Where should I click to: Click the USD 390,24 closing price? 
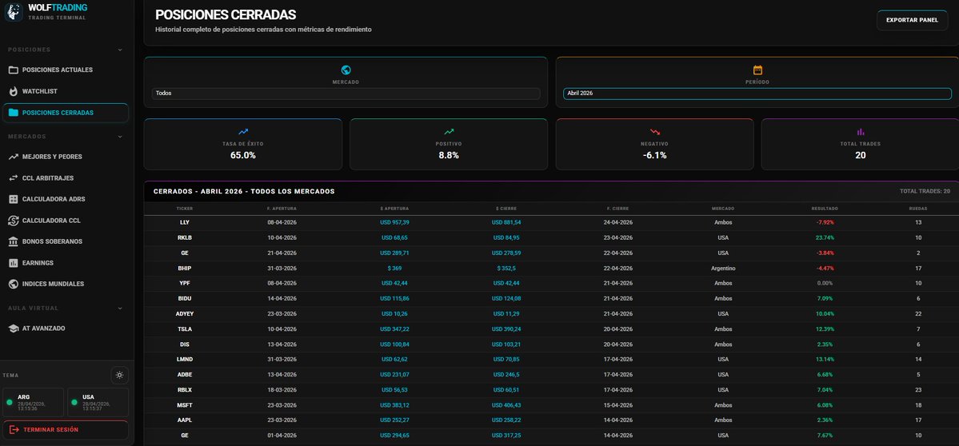click(506, 329)
